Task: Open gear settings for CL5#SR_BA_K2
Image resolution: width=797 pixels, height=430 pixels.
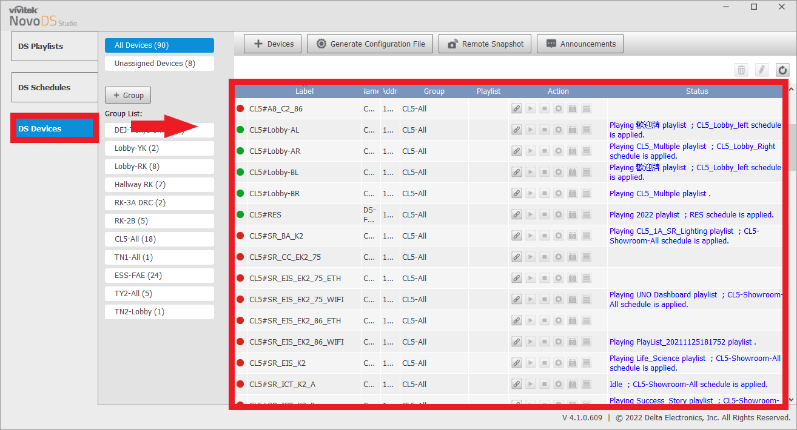Action: click(x=558, y=236)
